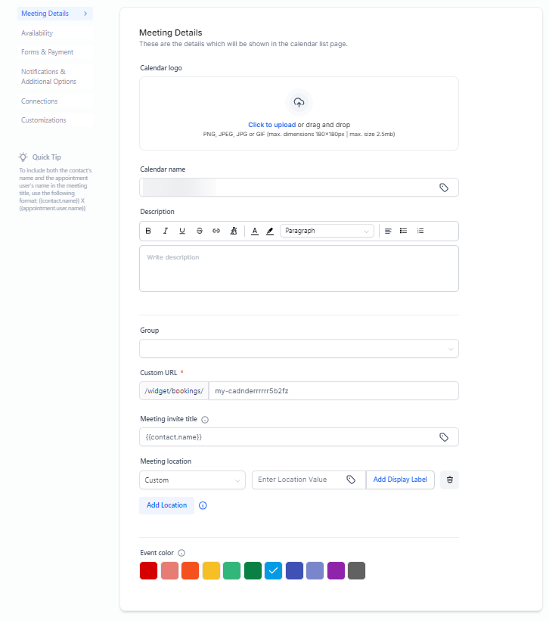
Task: Open the text highlight color tool
Action: pos(270,231)
